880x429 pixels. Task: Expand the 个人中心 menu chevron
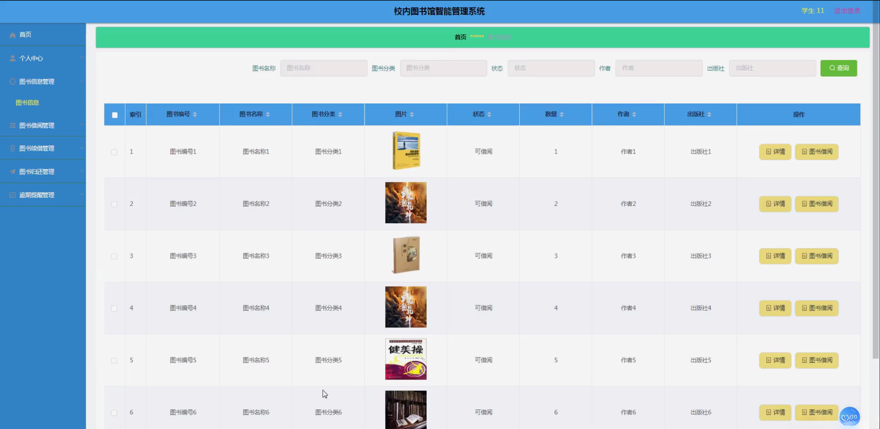coord(81,58)
